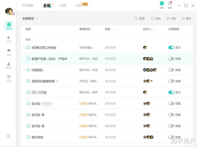Open the 文件 sidebar icon

9,79
